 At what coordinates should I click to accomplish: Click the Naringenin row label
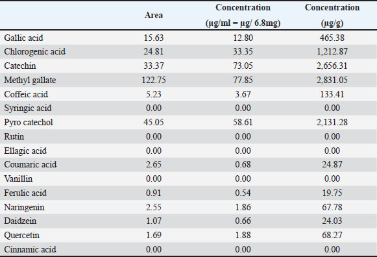24,207
